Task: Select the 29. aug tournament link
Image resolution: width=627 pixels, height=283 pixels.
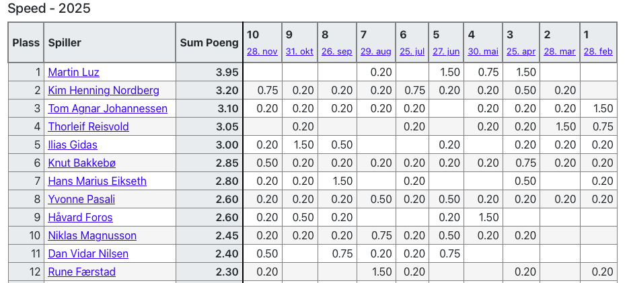Action: click(375, 52)
